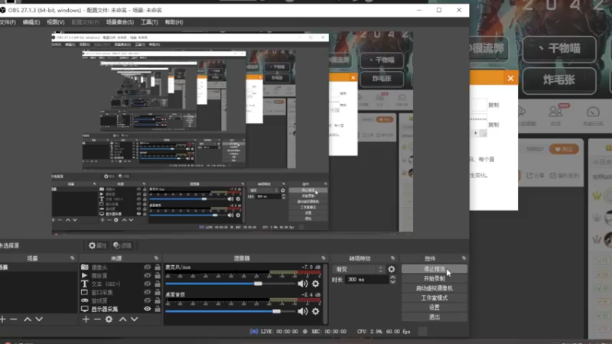Mute the 桌面音频 speaker icon
Viewport: 612px width, 344px height.
[302, 311]
